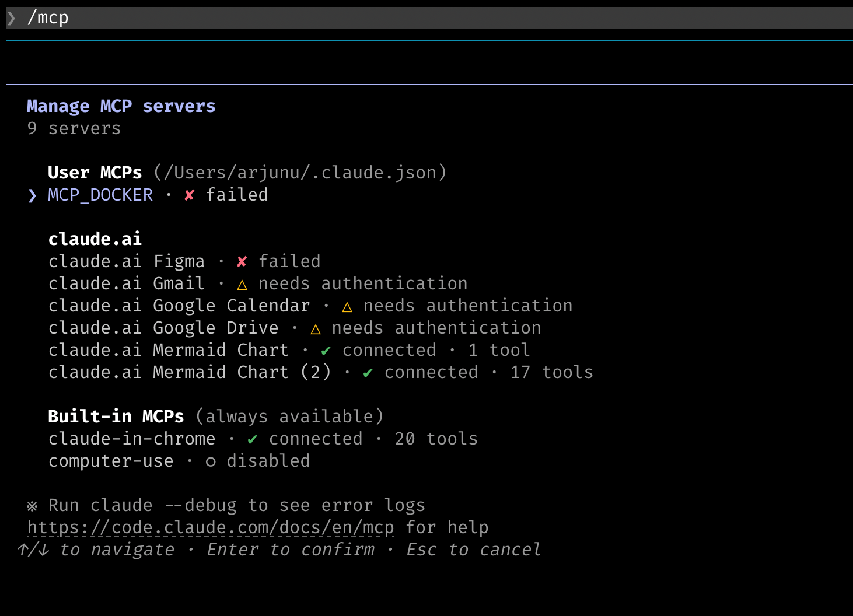Viewport: 853px width, 616px height.
Task: Click the '9 servers' count text
Action: coord(74,128)
